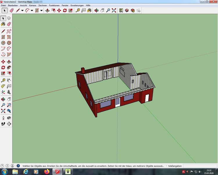Viewport: 218px width, 175px height.
Task: Select the Freehand drawing tool
Action: tap(9, 31)
